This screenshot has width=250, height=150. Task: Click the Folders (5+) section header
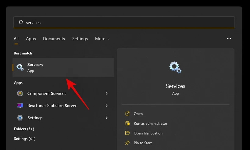pyautogui.click(x=24, y=129)
